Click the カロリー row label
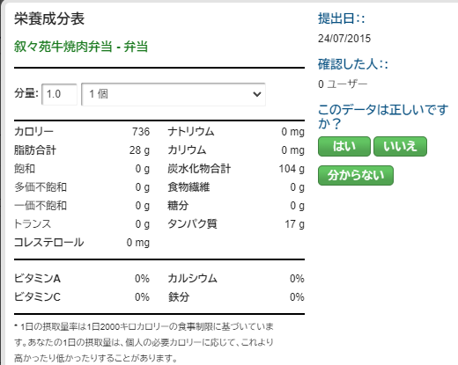 [33, 132]
